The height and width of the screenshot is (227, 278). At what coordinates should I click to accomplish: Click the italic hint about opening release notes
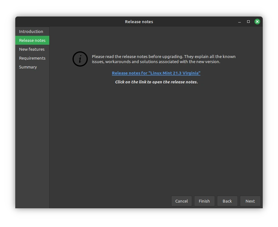156,82
